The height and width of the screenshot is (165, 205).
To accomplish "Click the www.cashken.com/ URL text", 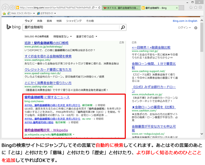I will pos(144,111).
